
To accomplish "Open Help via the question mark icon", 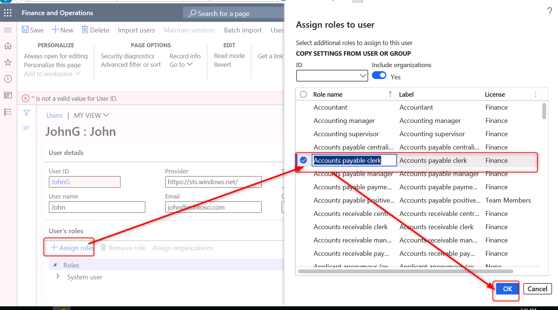I will [549, 11].
